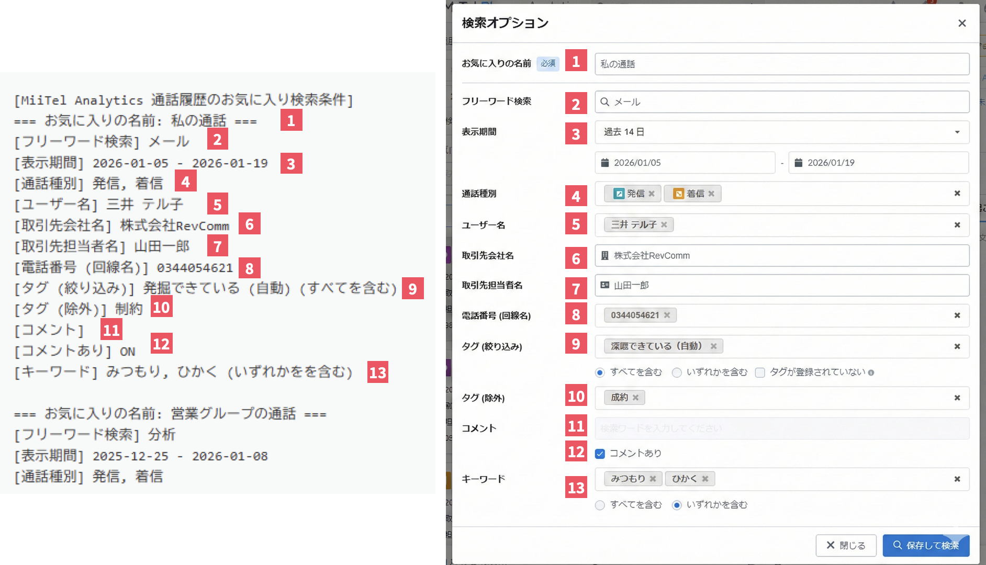Click the text line [取引先会社名] 株式会社RevComm
Viewport: 986px width, 565px height.
[121, 225]
